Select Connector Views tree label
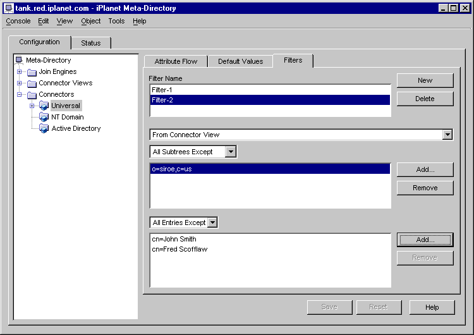Screen dimensions: 474x335 point(66,83)
